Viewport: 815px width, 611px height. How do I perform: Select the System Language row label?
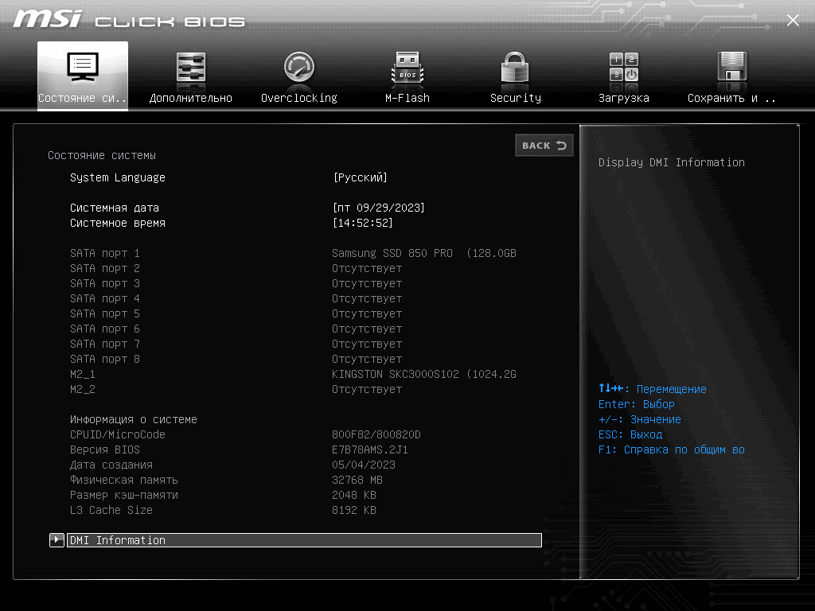coord(118,177)
